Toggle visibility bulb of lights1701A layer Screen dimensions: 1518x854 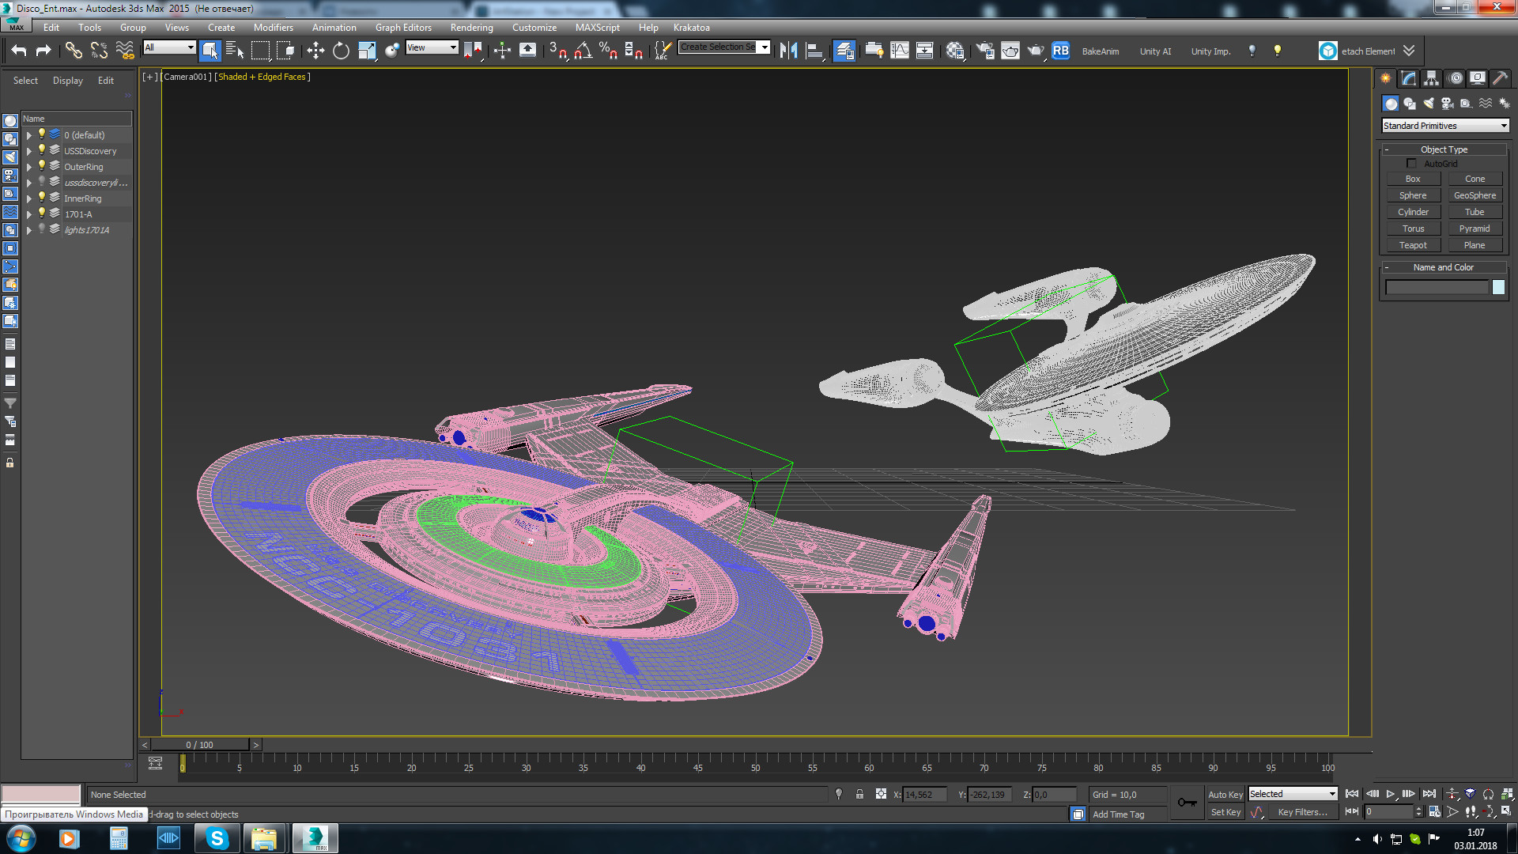pos(42,229)
